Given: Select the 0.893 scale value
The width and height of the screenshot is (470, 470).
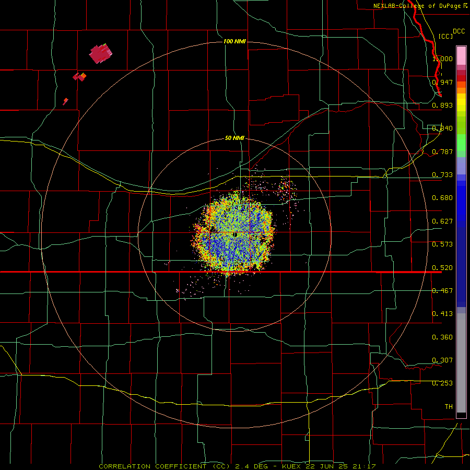Looking at the screenshot, I should point(442,105).
